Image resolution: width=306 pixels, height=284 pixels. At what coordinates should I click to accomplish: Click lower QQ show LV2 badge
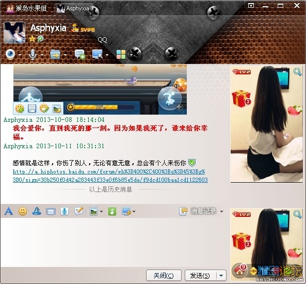(x=241, y=214)
